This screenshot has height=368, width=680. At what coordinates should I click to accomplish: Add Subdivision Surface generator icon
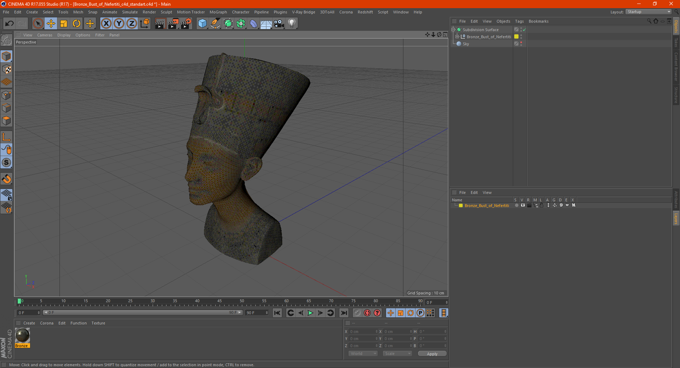[x=228, y=24]
